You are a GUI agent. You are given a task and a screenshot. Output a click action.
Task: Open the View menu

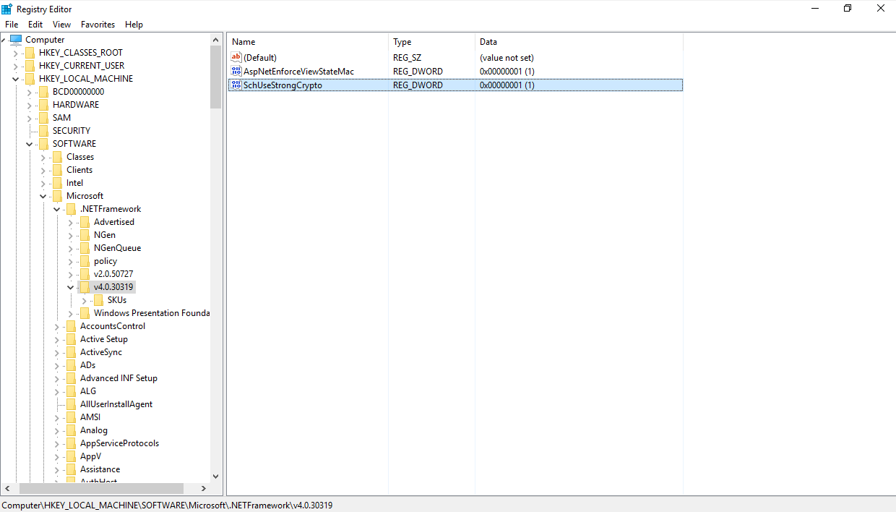[x=61, y=24]
